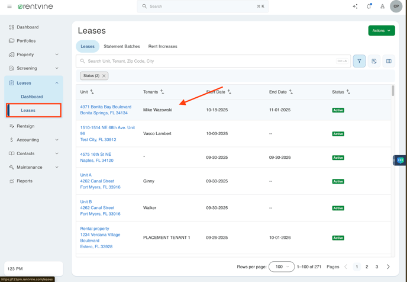407x282 pixels.
Task: Open the CP user avatar
Action: 396,7
